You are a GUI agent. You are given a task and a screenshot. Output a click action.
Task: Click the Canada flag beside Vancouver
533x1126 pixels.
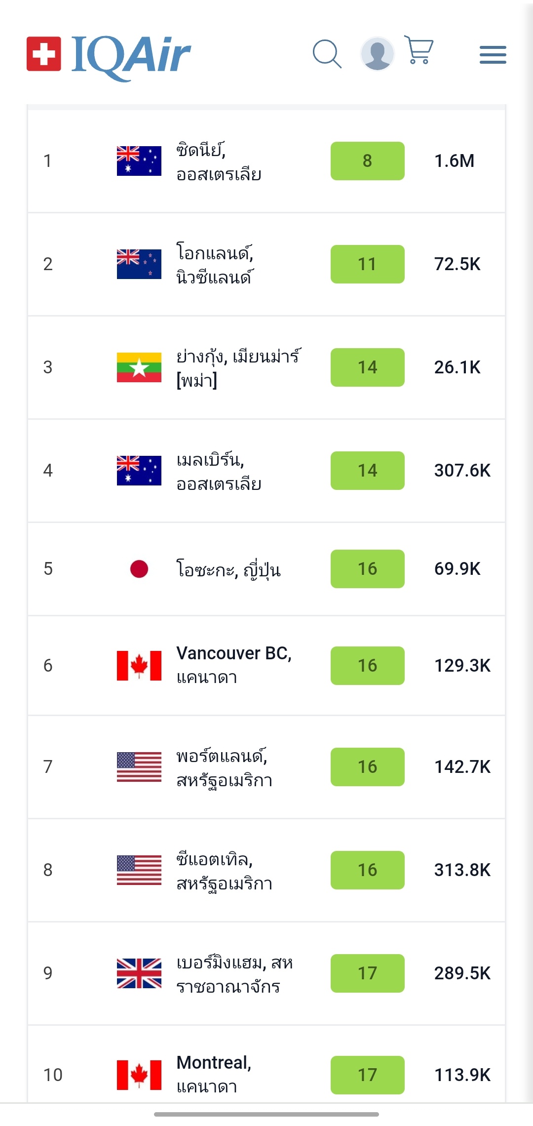(x=139, y=666)
